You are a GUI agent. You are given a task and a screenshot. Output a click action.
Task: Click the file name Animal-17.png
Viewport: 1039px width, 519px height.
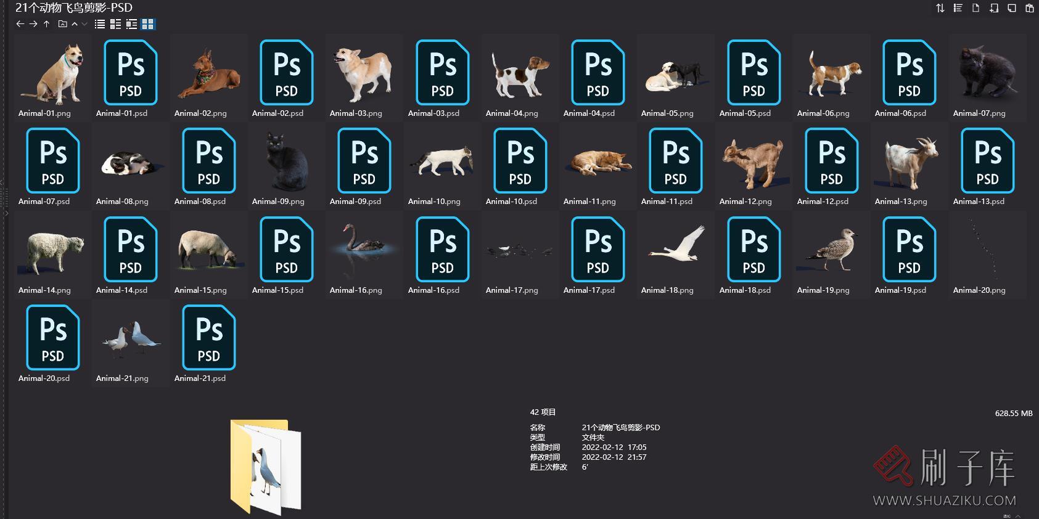[x=512, y=290]
